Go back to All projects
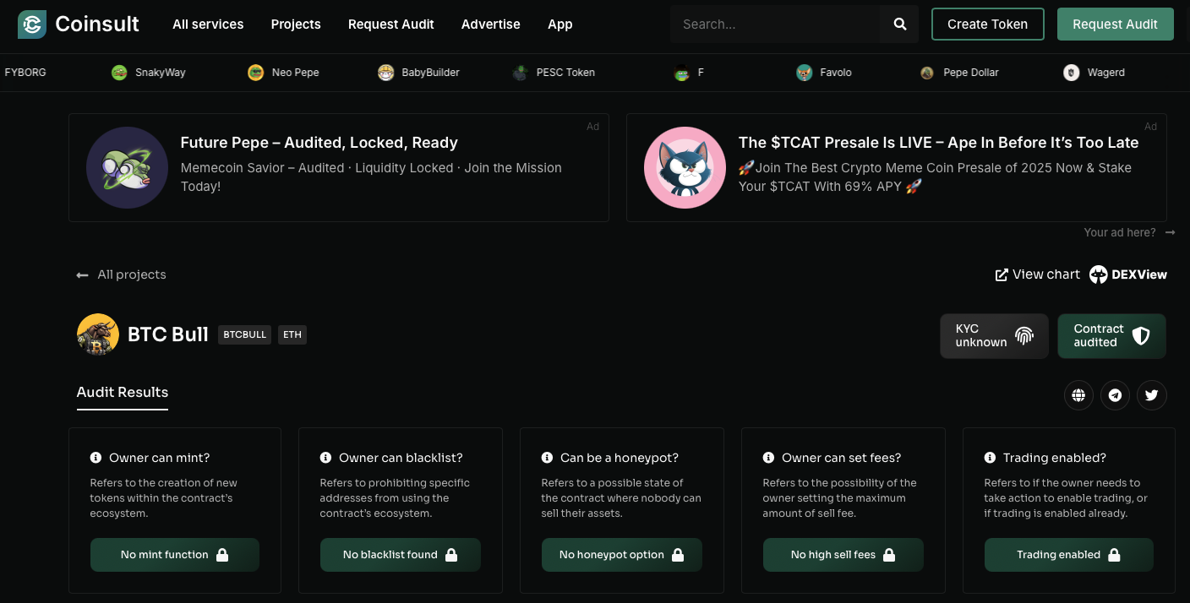The width and height of the screenshot is (1190, 603). [x=121, y=274]
